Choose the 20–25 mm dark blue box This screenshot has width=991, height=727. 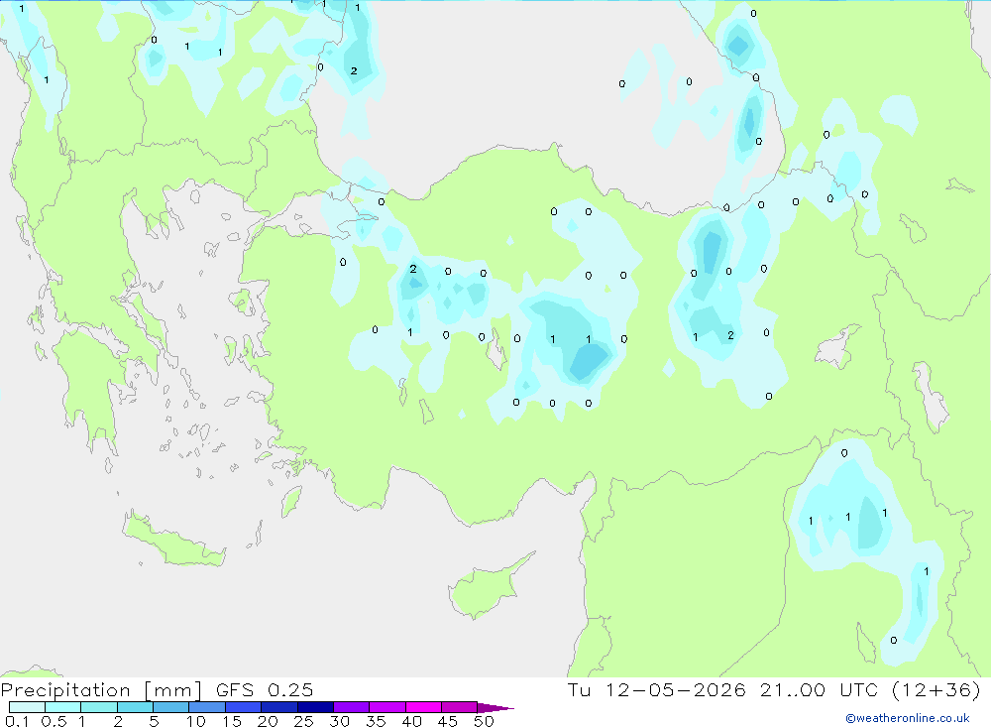click(279, 707)
